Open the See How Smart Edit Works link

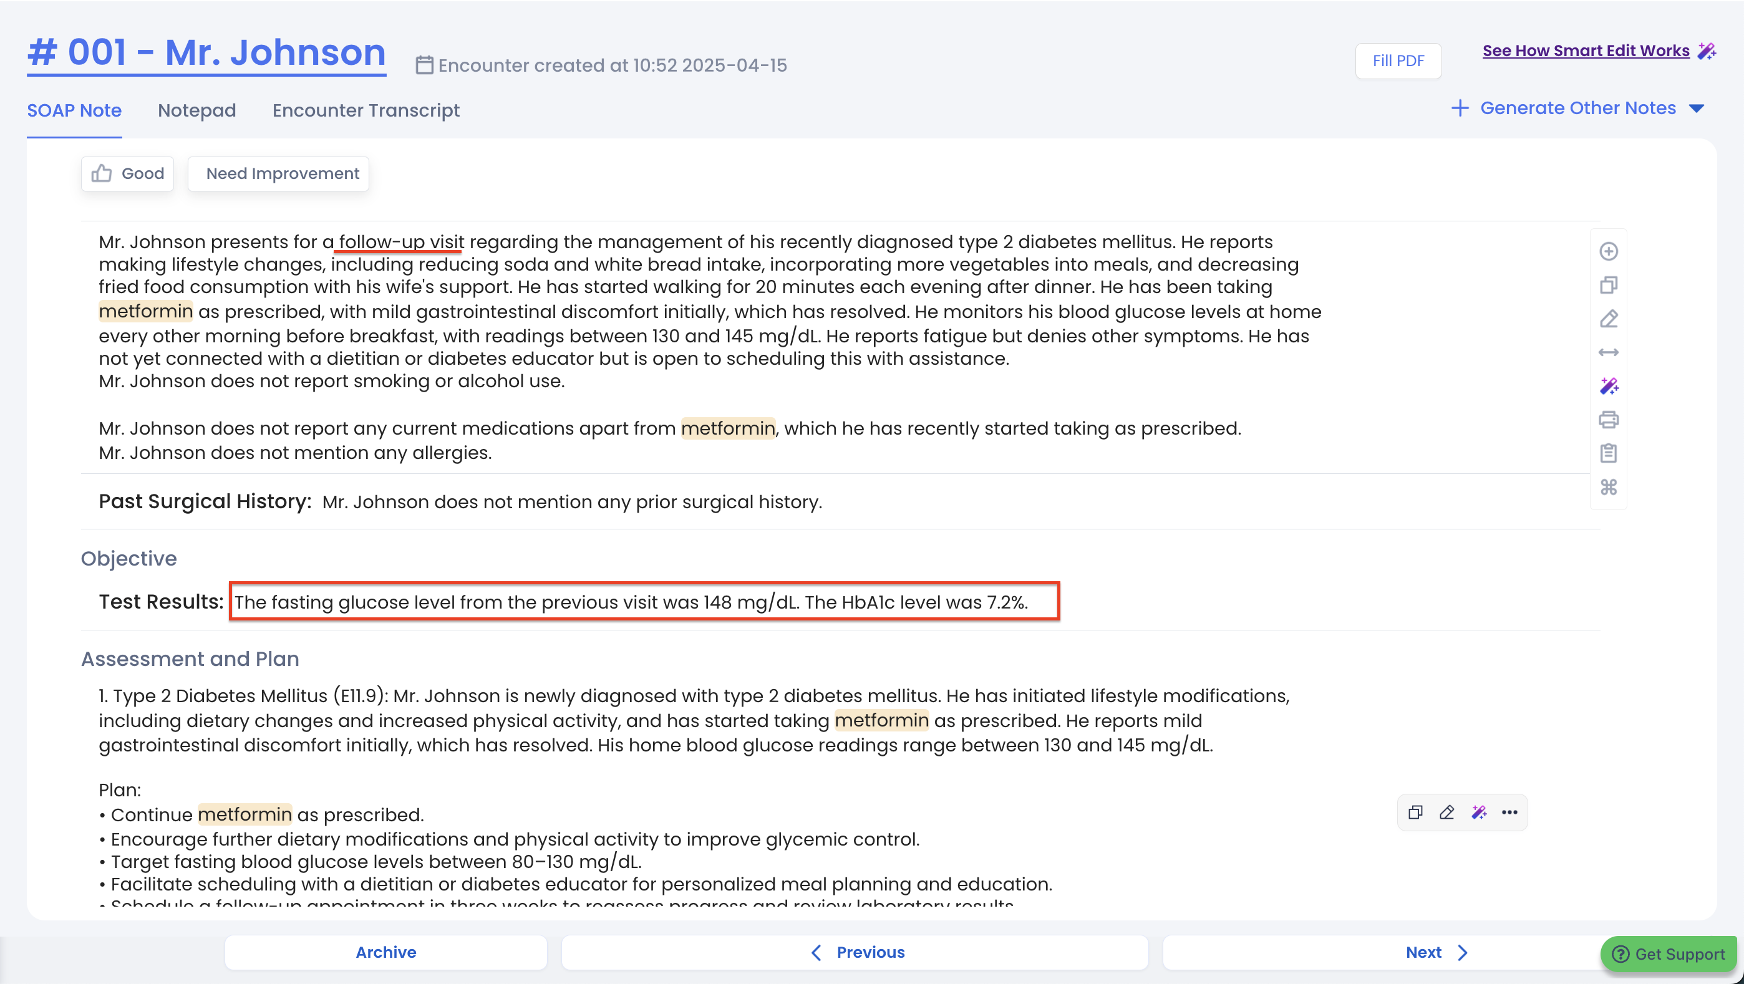(1586, 51)
